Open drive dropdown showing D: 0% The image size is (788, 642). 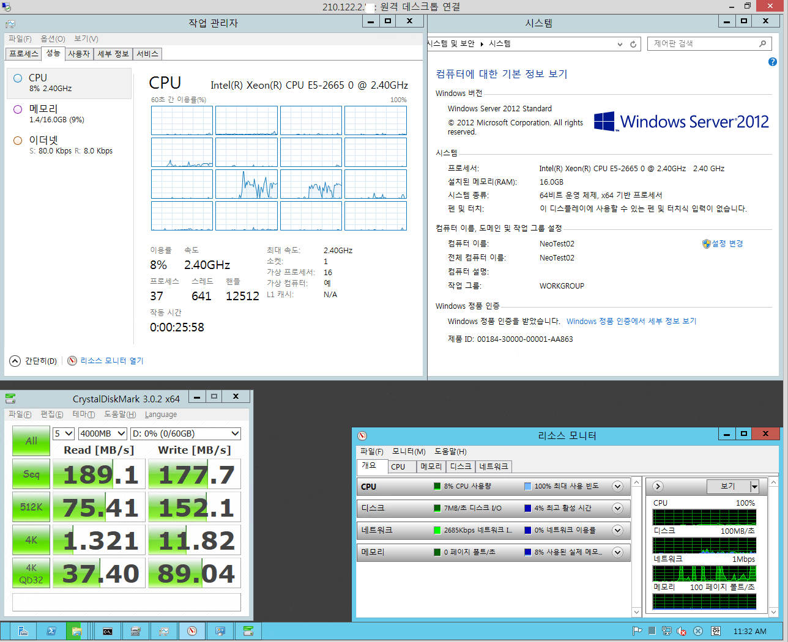pos(186,434)
